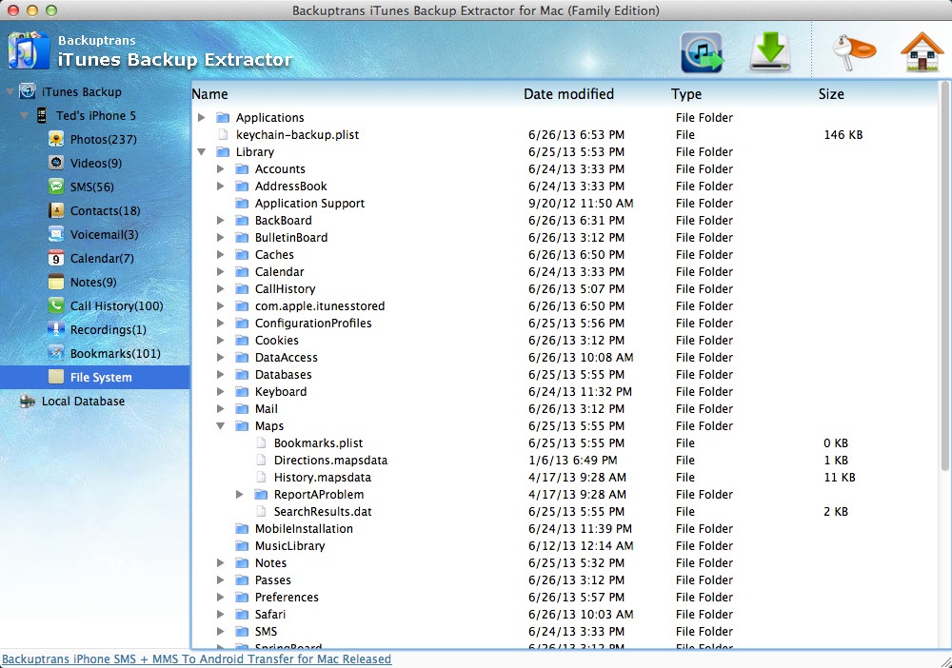
Task: Collapse the Ted's iPhone 5 node
Action: pos(24,116)
